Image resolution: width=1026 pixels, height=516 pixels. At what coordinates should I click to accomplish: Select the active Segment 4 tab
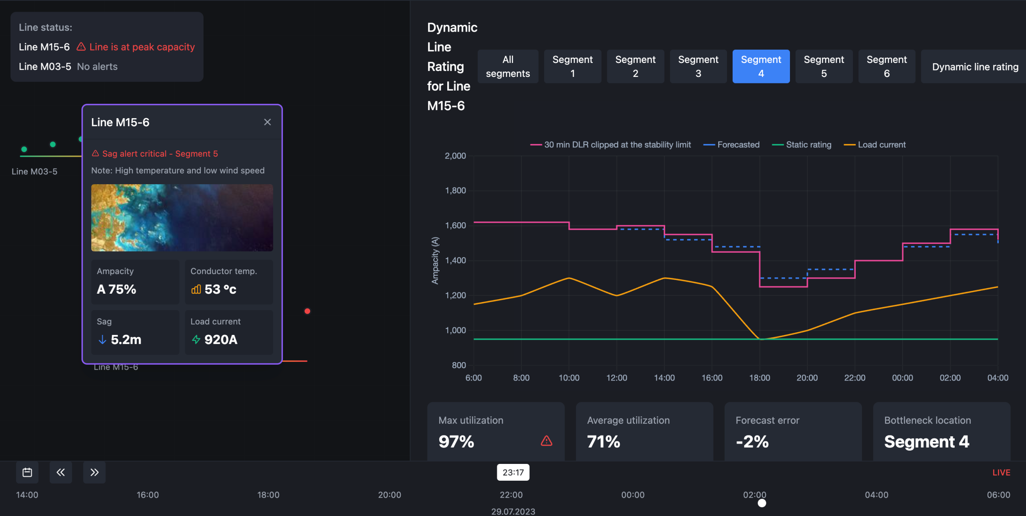761,67
